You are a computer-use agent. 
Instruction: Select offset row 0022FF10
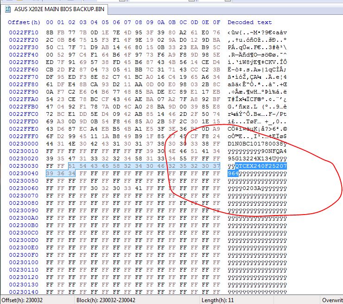click(x=24, y=32)
